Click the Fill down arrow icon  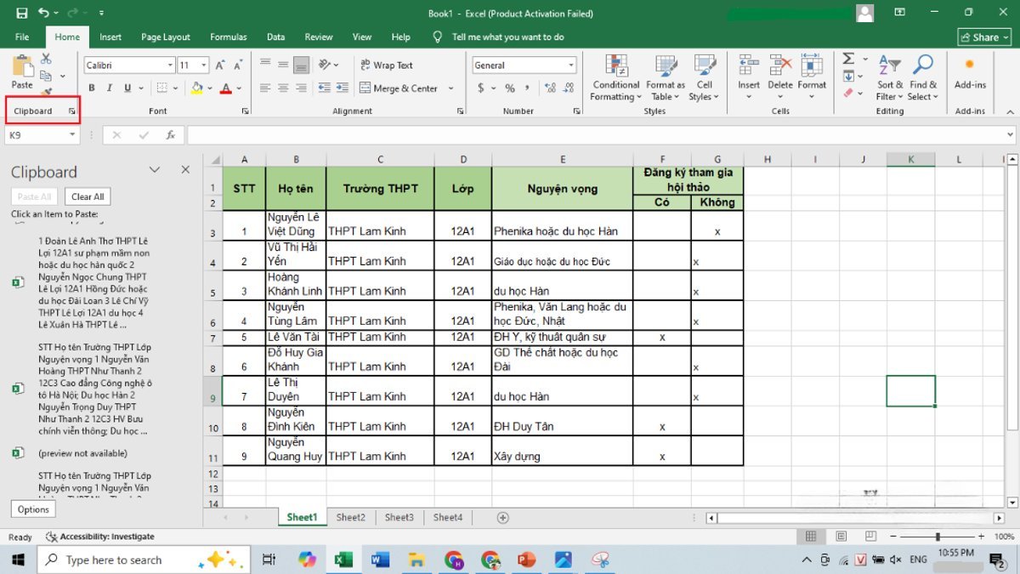click(848, 77)
